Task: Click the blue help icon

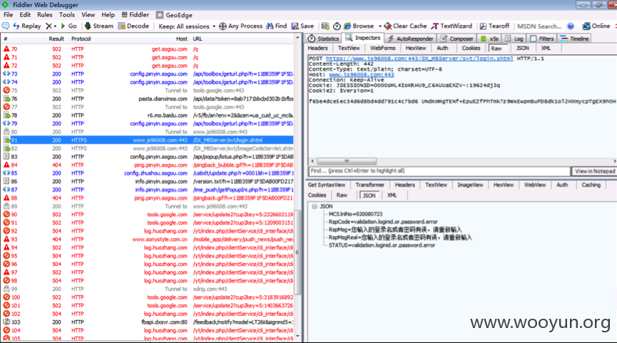Action: click(x=571, y=26)
